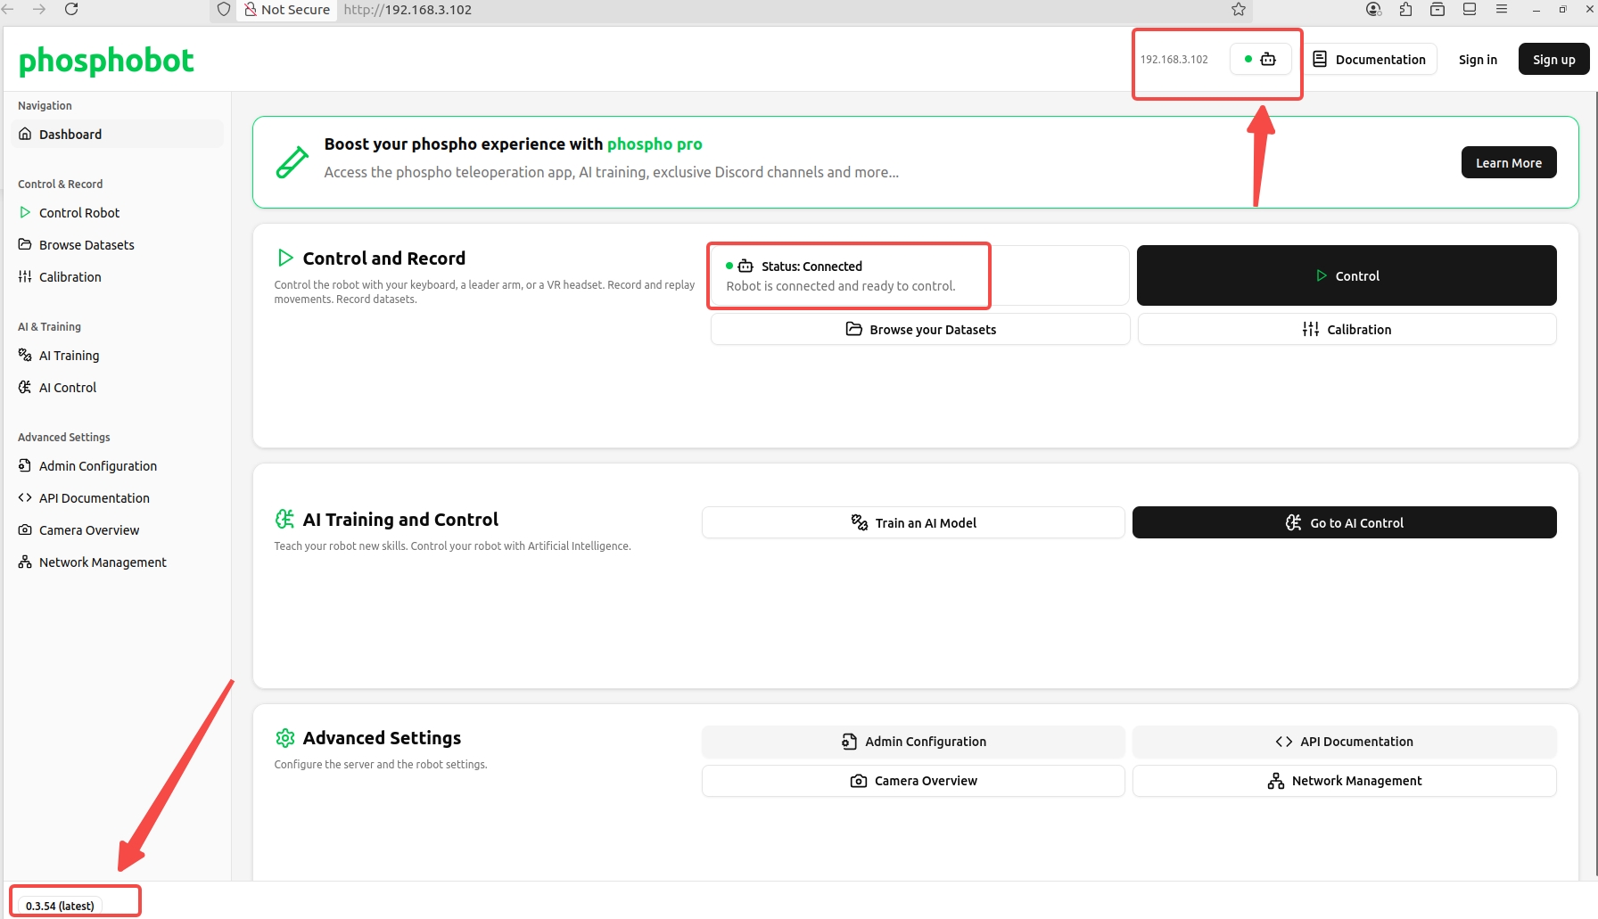Click the Sign up button
Viewport: 1598px width, 919px height.
click(1553, 60)
